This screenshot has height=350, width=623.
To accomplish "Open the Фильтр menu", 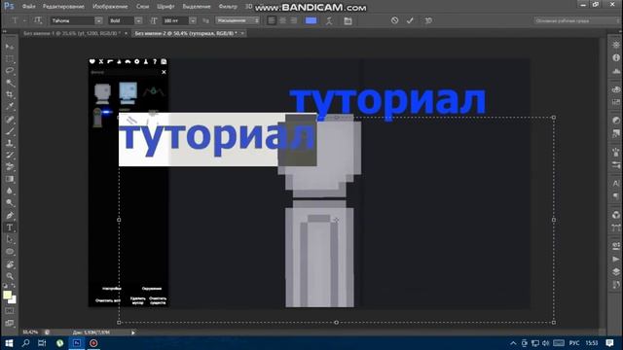I will (228, 7).
